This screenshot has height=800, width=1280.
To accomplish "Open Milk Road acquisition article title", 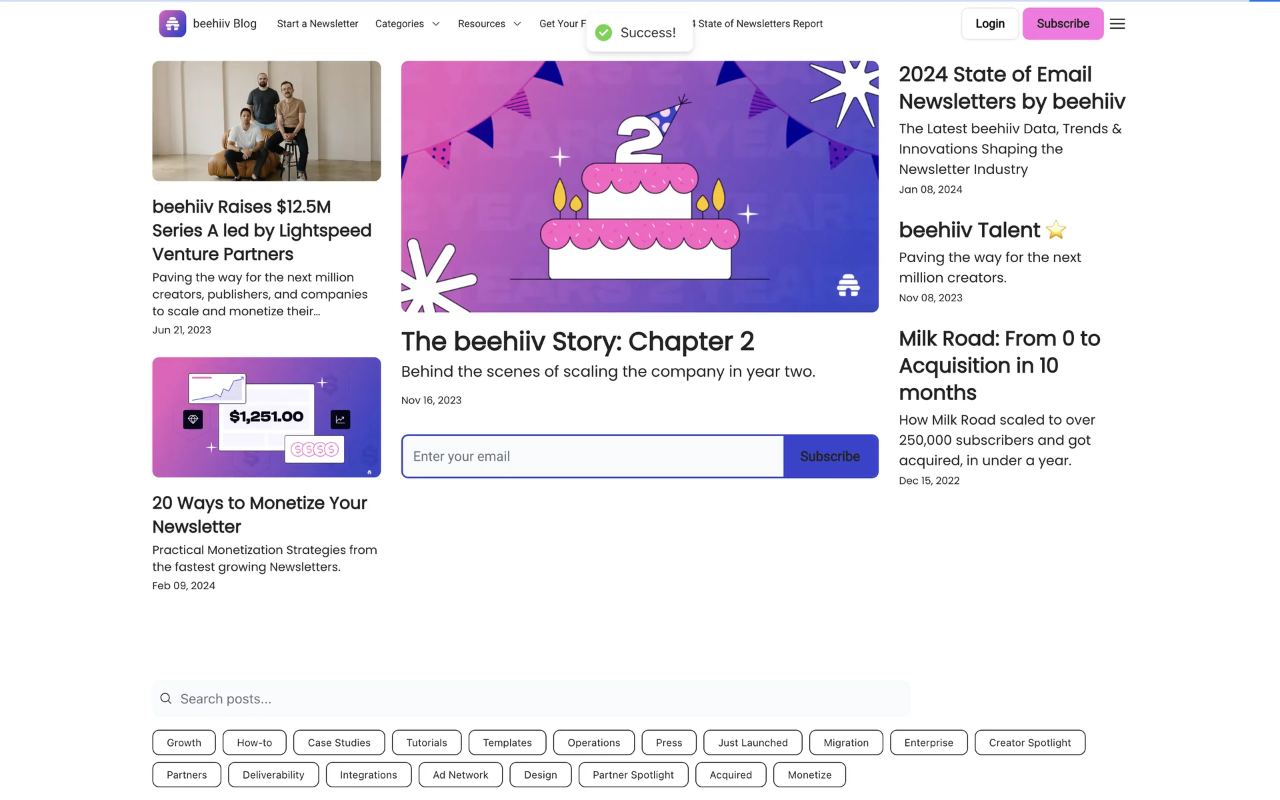I will (x=999, y=365).
